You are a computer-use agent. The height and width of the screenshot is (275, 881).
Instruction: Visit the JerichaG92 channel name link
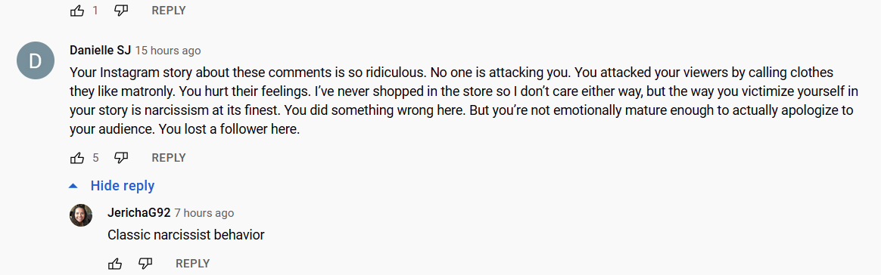point(139,213)
